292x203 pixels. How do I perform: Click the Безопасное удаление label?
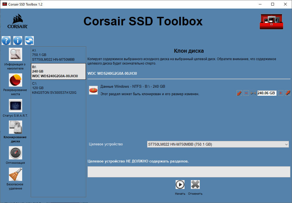point(15,186)
